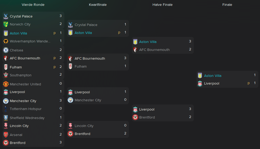This screenshot has height=149, width=260.
Task: Click Sheffield Wednesday owl crest
Action: tap(6, 118)
